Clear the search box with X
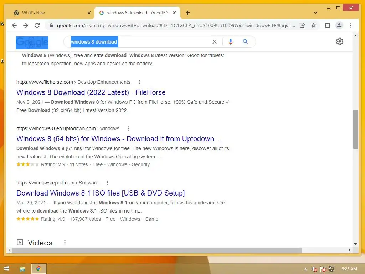Viewport: 365px width, 274px height. [x=214, y=42]
